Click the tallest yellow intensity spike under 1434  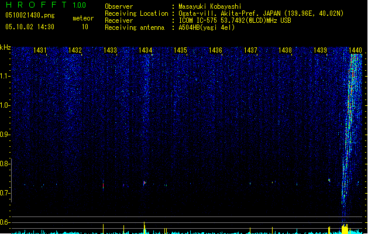pyautogui.click(x=145, y=228)
